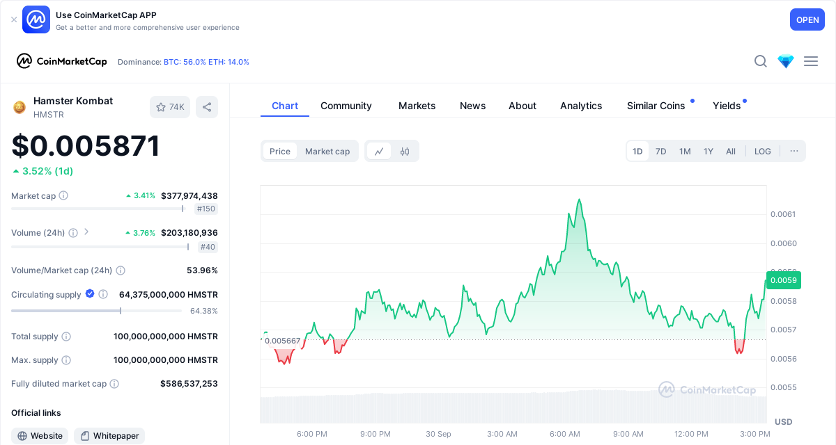Viewport: 836px width, 445px height.
Task: Go to CoinMarketCap home via logo
Action: click(62, 61)
